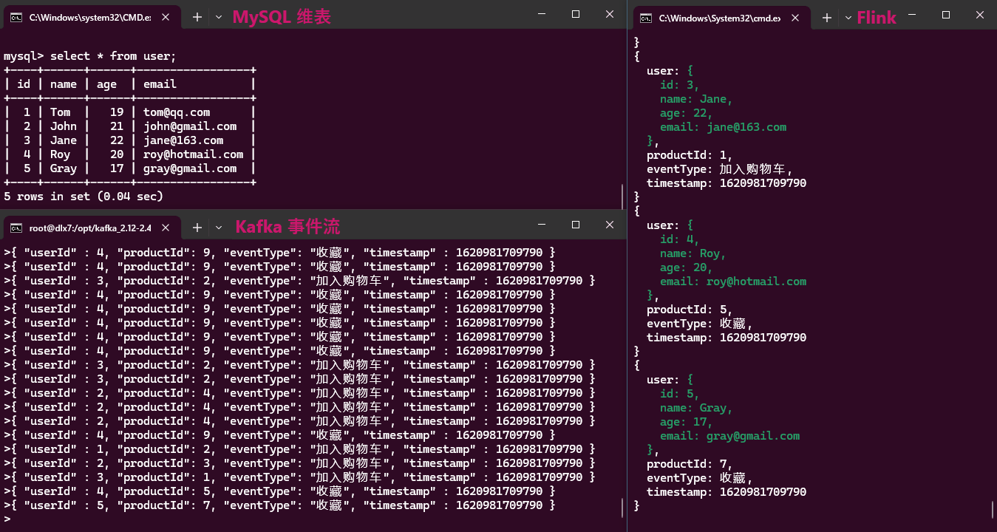
Task: Click the Kafka line with userId 4, productId 5
Action: tap(279, 491)
